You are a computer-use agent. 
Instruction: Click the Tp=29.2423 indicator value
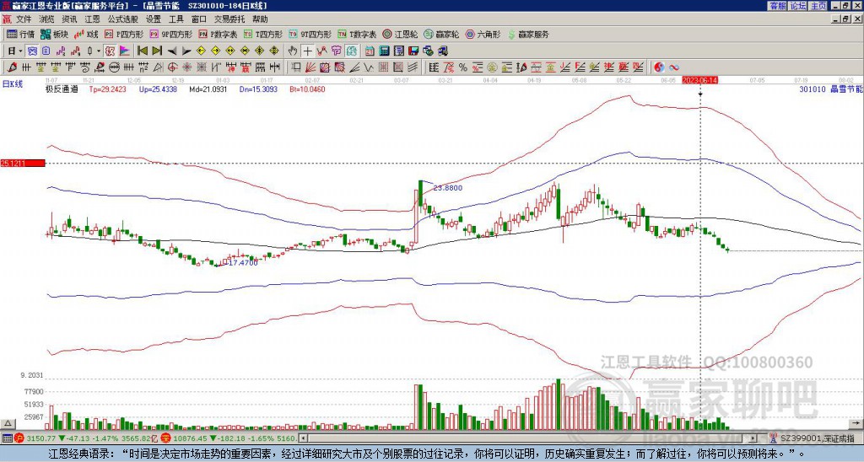[x=108, y=89]
